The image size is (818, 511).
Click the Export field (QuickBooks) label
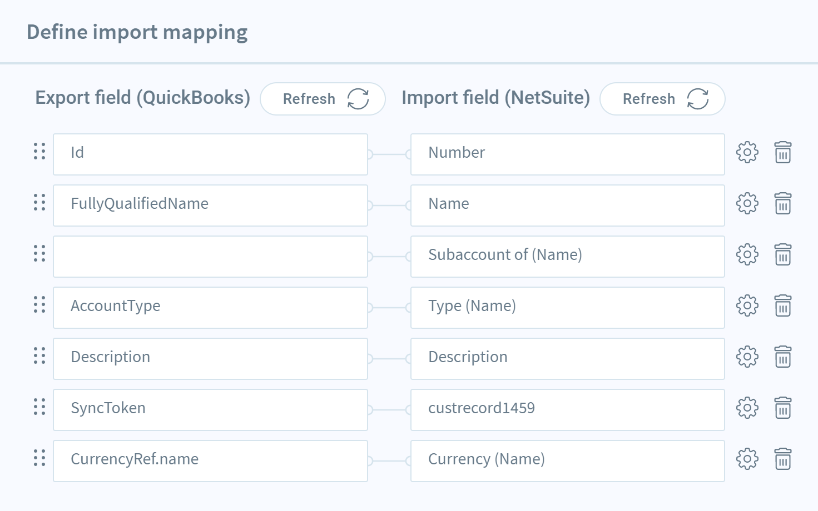click(x=143, y=98)
